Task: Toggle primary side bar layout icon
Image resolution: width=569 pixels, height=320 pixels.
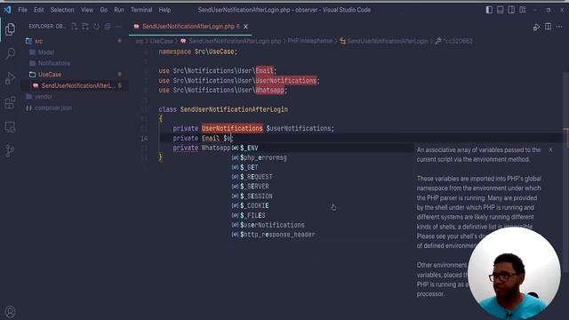Action: point(489,10)
